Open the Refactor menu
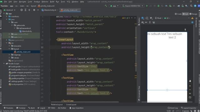This screenshot has height=112, width=200. [45, 2]
